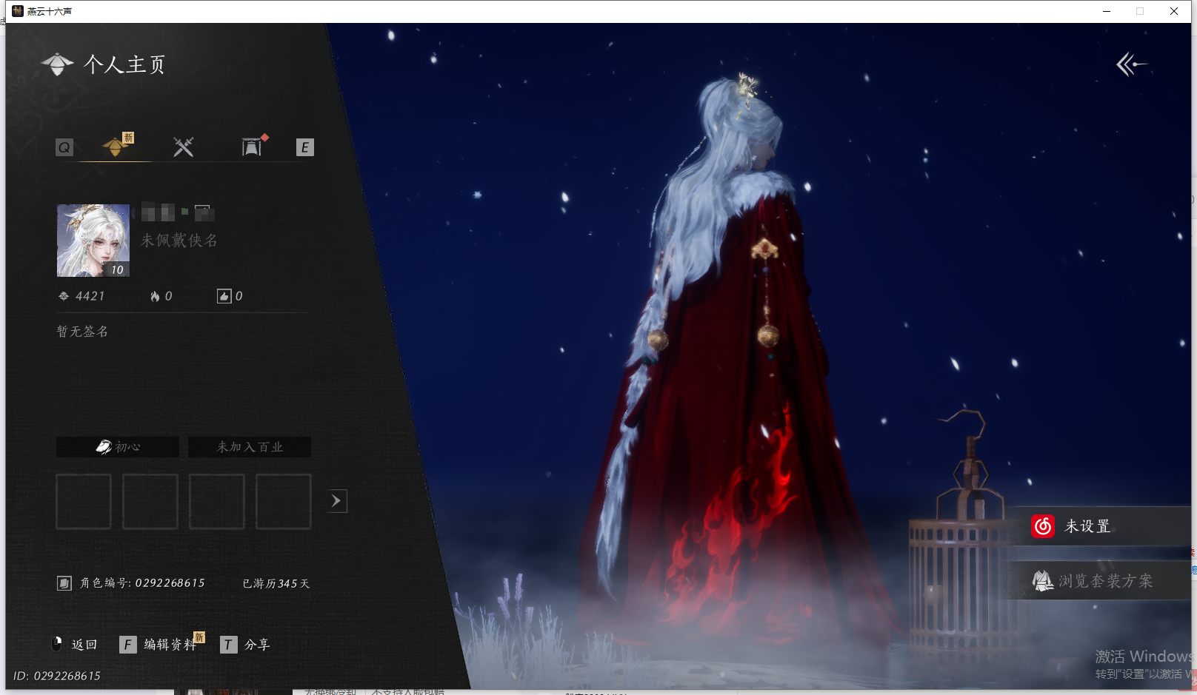Open the pavilion tab with red dot

tap(252, 147)
